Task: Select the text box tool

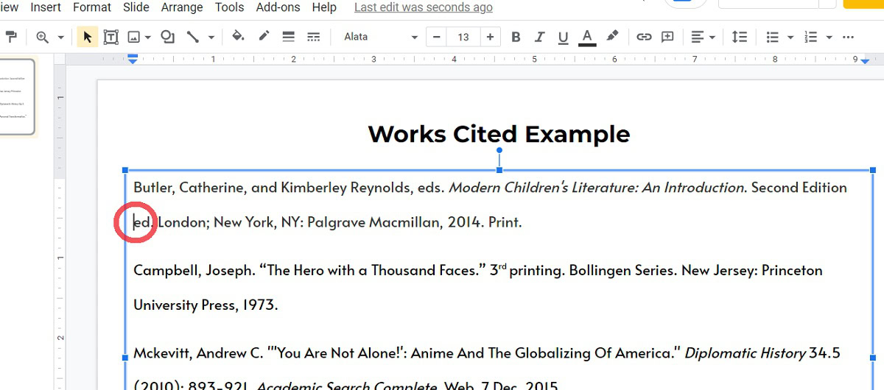Action: 111,37
